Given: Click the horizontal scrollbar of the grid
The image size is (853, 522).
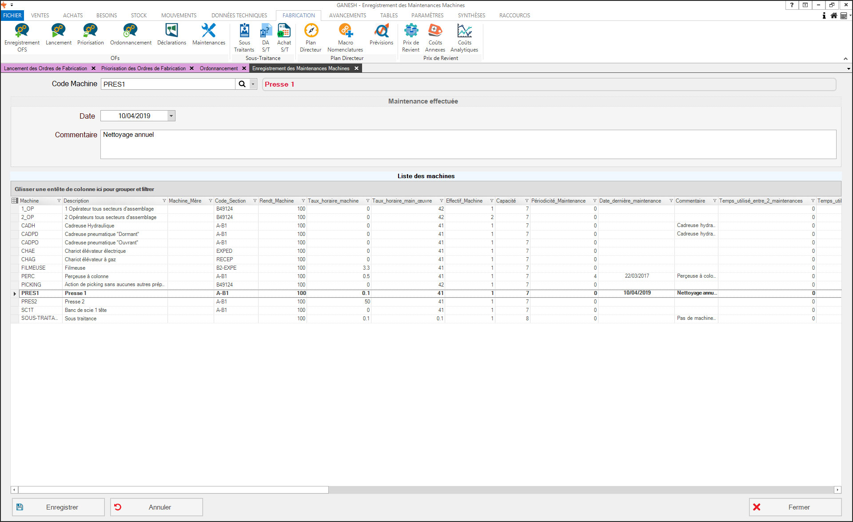Looking at the screenshot, I should click(x=173, y=490).
